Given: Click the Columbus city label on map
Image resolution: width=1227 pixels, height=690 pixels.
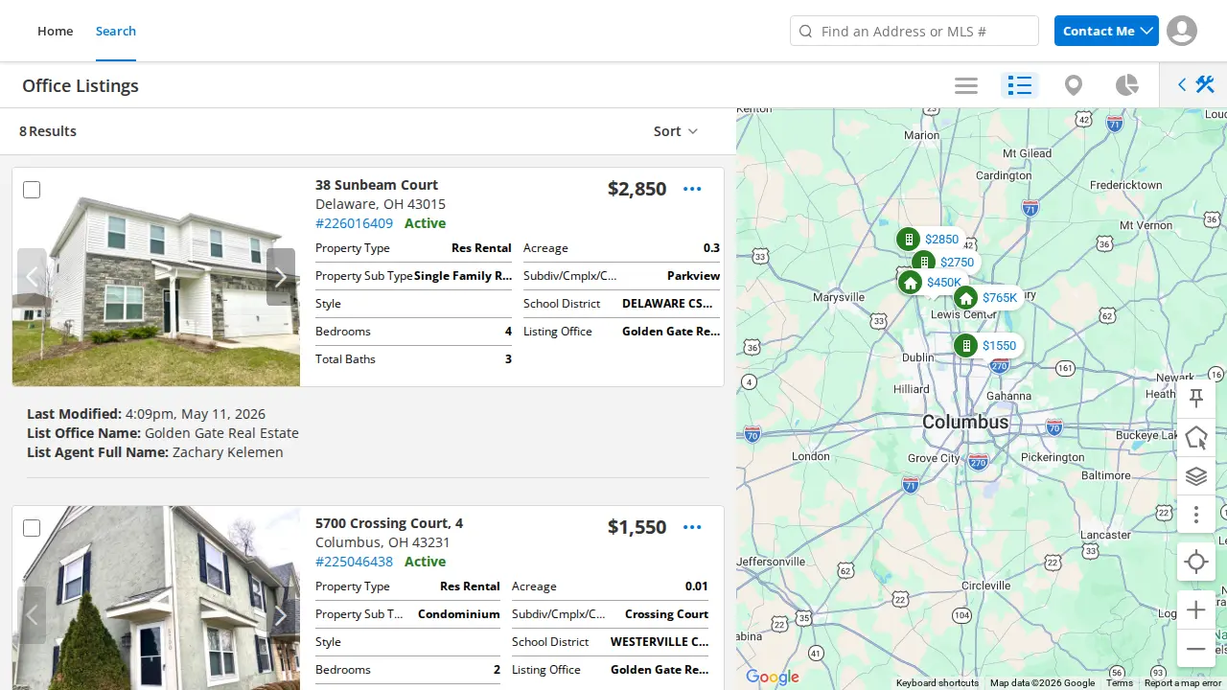Looking at the screenshot, I should 965,423.
